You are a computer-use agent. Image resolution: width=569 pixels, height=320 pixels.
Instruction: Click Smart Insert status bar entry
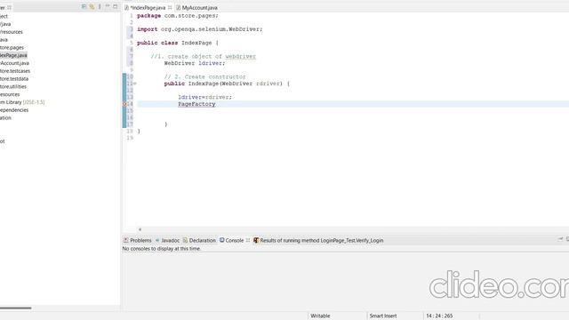tap(383, 316)
